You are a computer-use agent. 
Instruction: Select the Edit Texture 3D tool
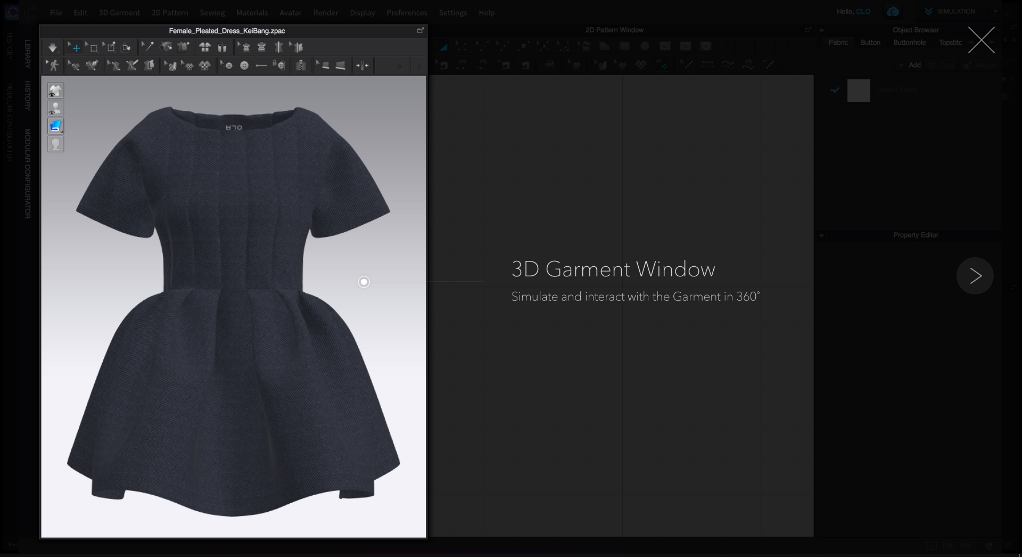coord(170,65)
